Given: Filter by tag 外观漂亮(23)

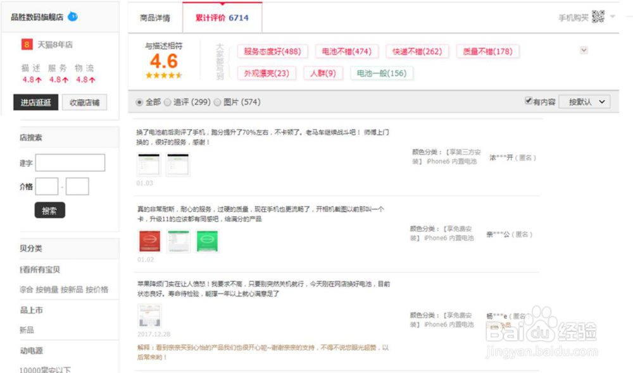Looking at the screenshot, I should pos(266,73).
